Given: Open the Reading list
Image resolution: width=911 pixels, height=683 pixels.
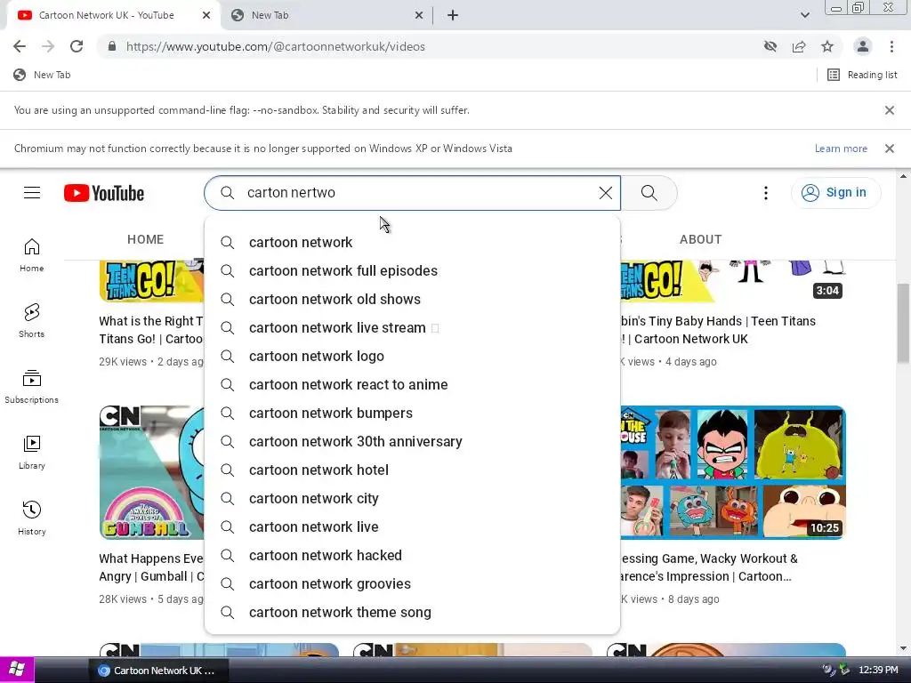Looking at the screenshot, I should click(x=862, y=75).
